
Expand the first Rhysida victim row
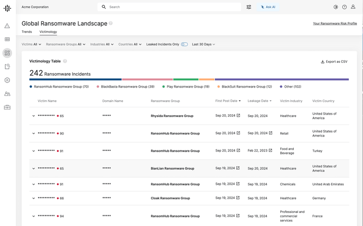tap(33, 116)
